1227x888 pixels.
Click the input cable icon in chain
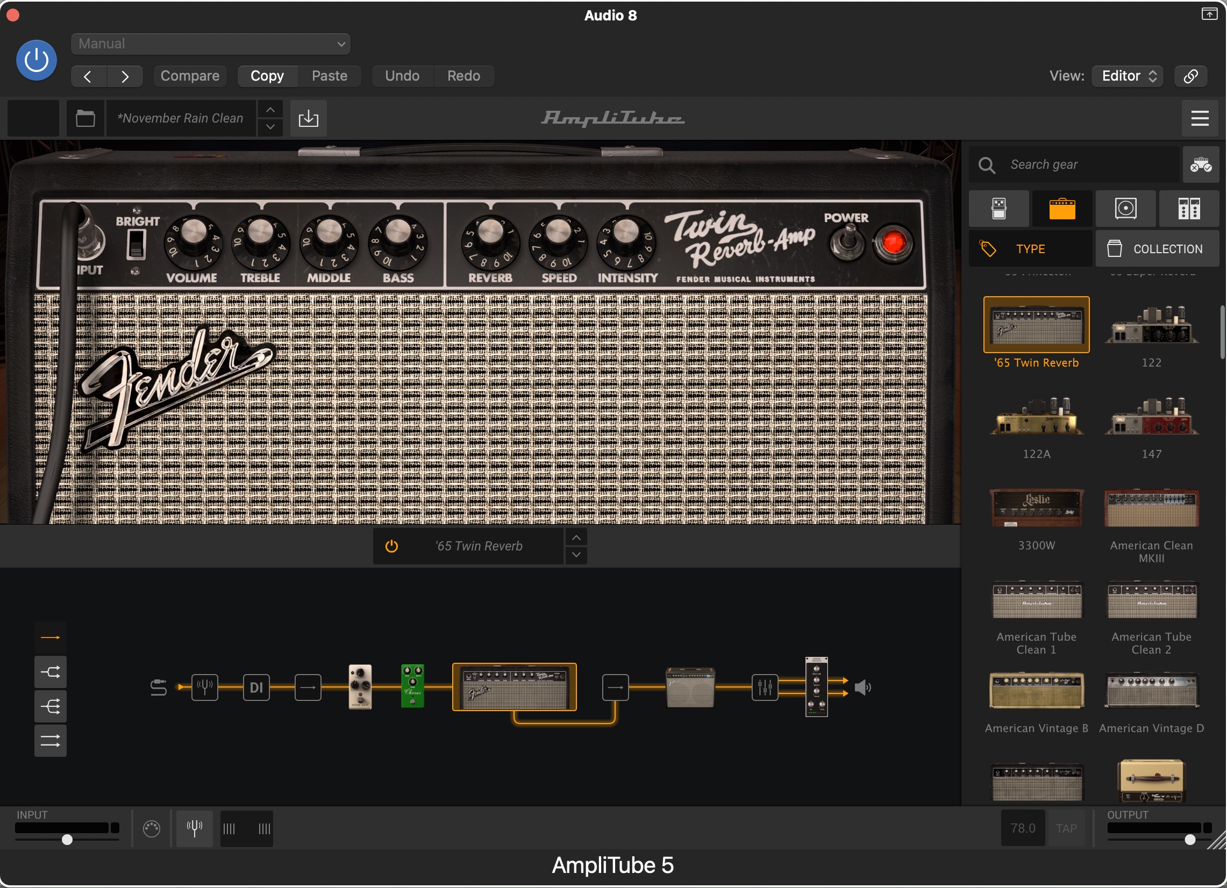pyautogui.click(x=159, y=688)
